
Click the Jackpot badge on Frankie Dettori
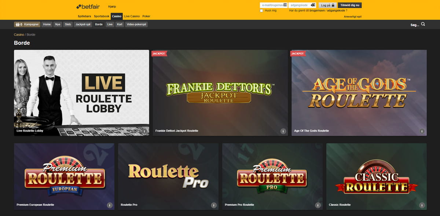[159, 54]
